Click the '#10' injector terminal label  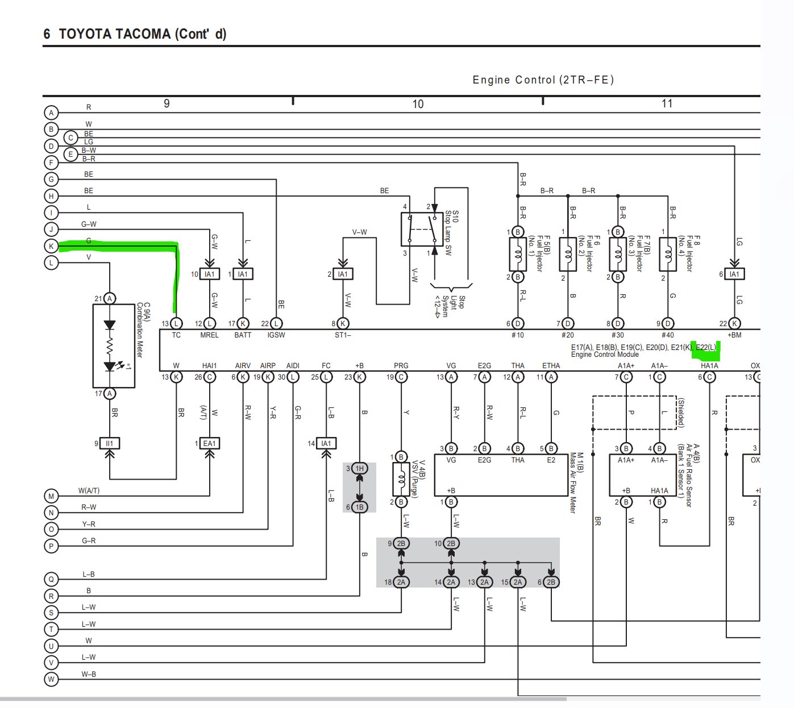(517, 335)
